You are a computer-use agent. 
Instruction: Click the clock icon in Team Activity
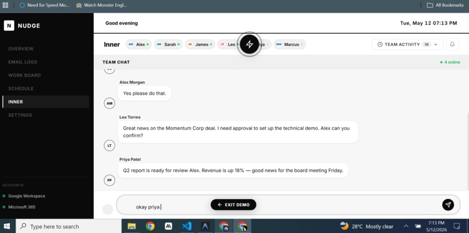(380, 44)
